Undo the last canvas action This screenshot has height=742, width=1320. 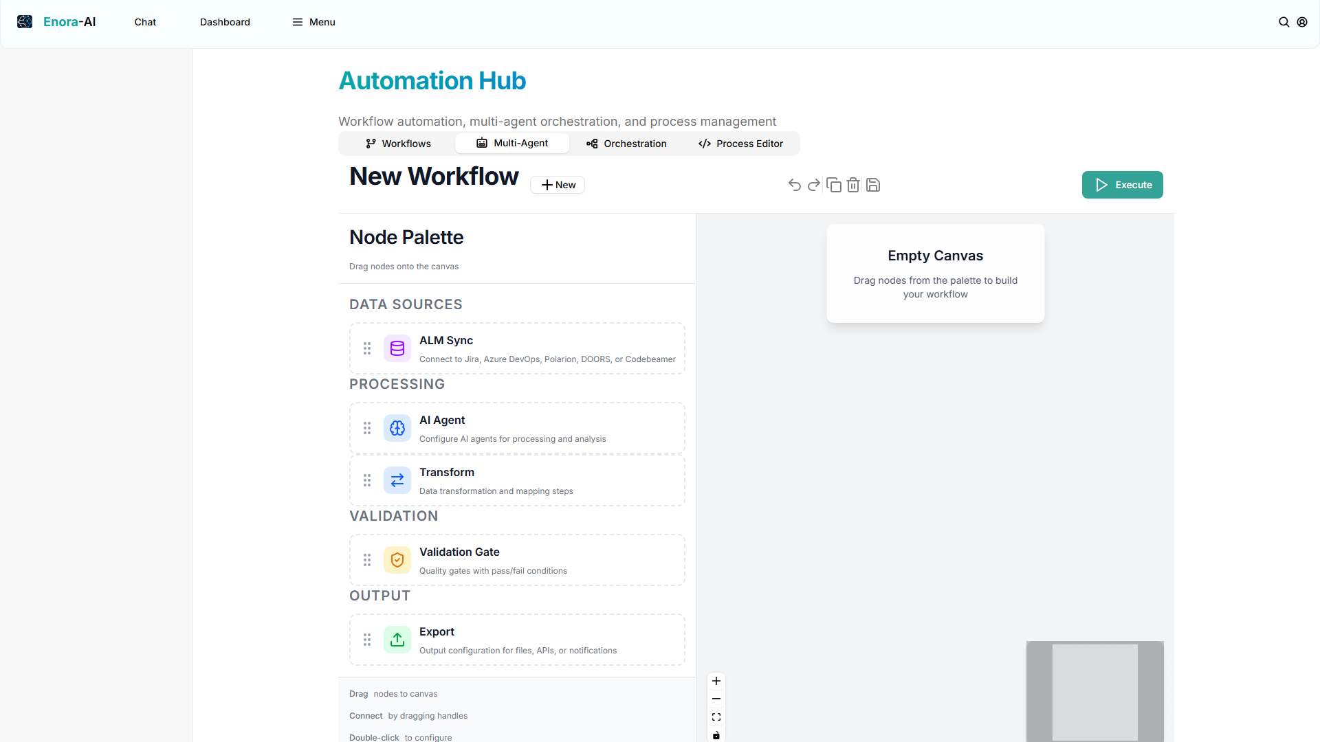click(794, 185)
